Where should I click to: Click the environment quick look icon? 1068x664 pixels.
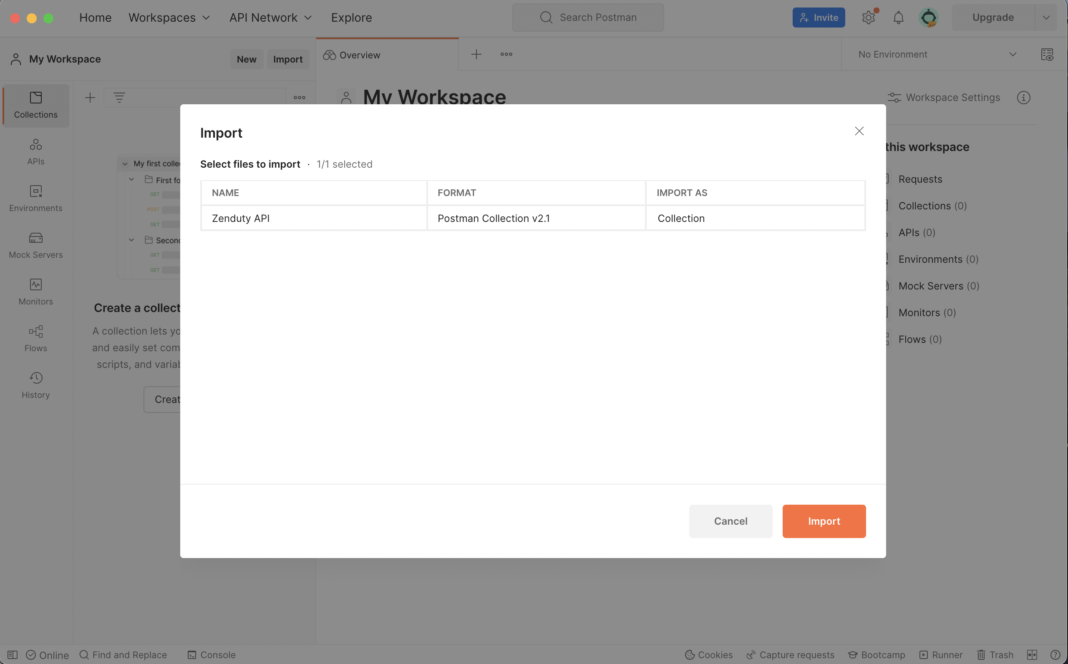1047,55
